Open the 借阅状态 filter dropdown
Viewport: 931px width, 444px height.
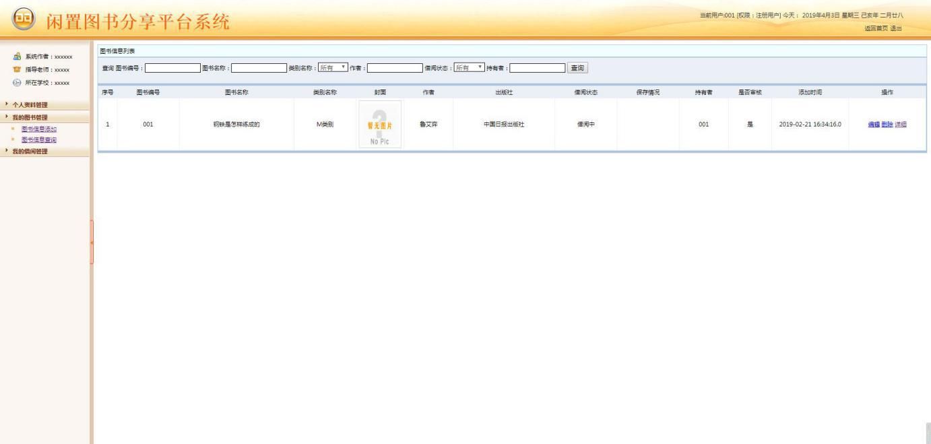470,67
